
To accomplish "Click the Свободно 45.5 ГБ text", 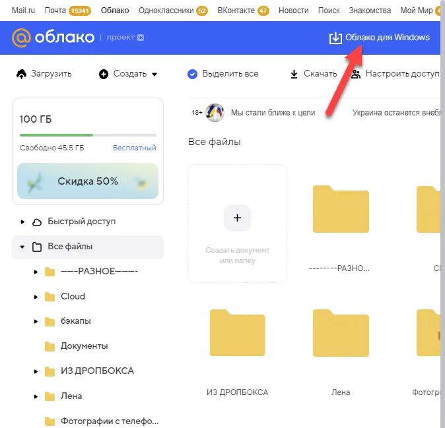I will coord(52,148).
